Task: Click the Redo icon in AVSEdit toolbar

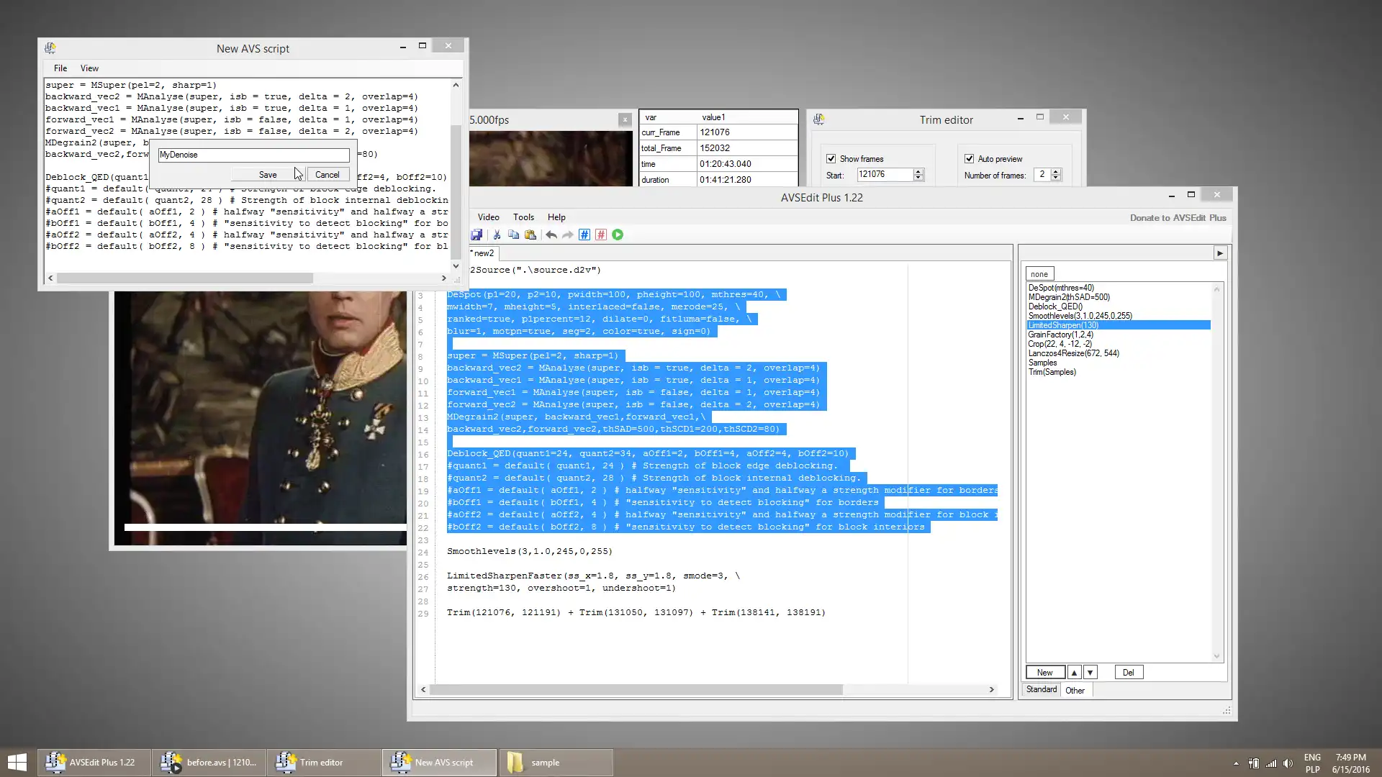Action: [568, 235]
